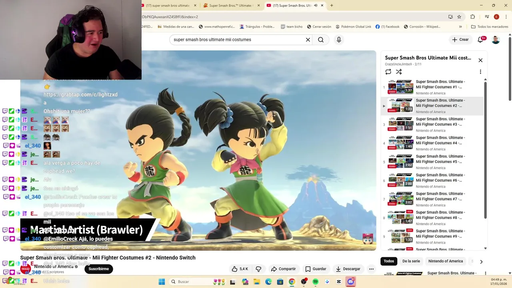This screenshot has width=512, height=288.
Task: Open the Nintendo of America channel name
Action: coord(54,266)
